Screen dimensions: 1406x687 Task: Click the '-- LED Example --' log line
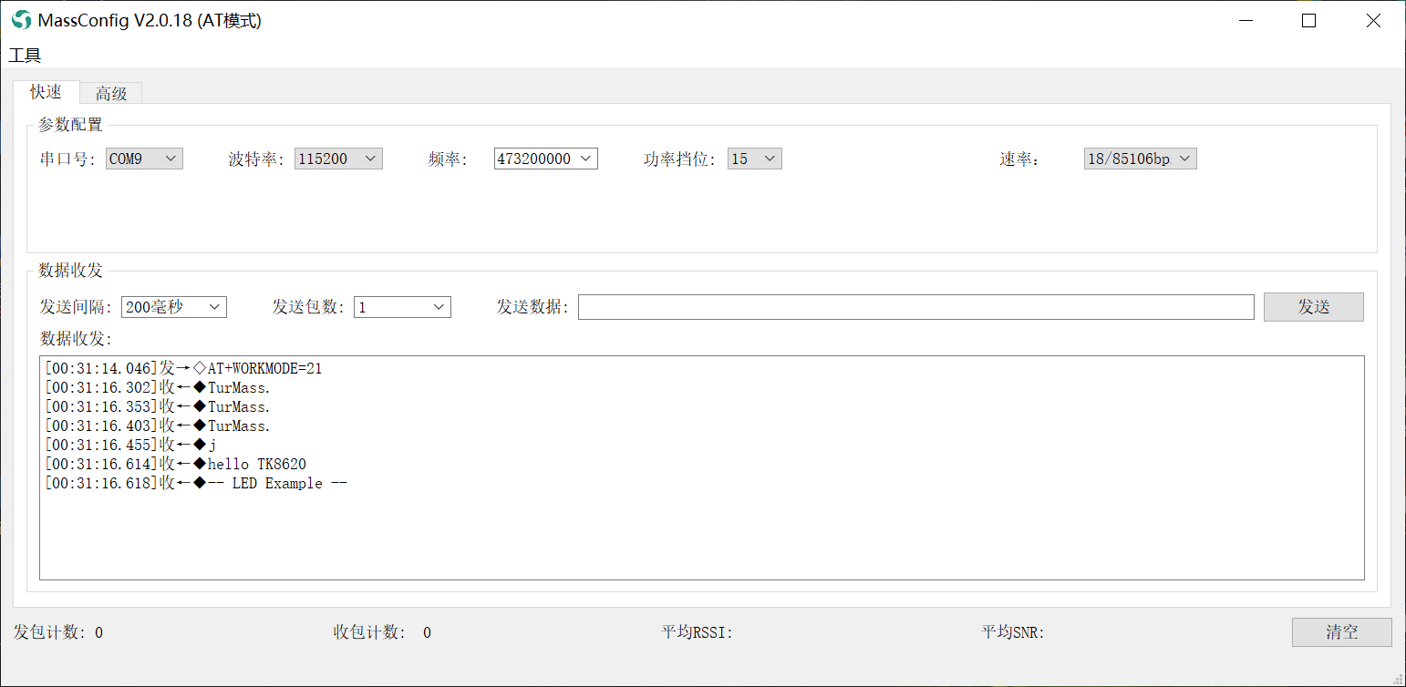coord(196,483)
